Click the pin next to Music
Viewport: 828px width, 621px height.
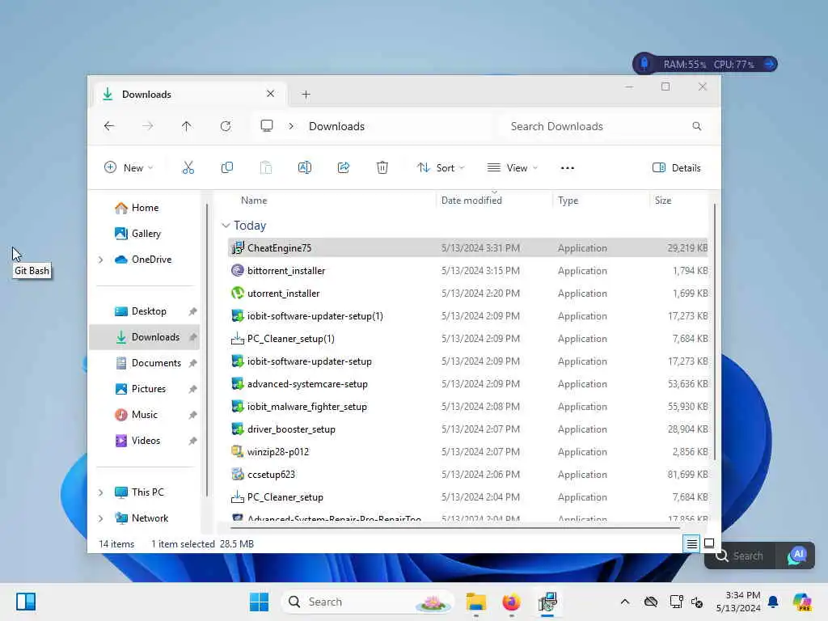(x=192, y=415)
